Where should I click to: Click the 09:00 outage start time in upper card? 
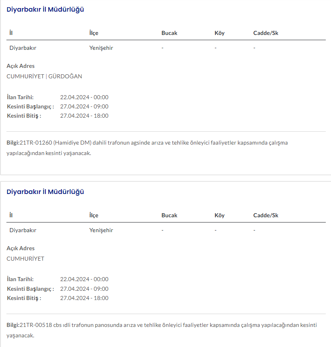(x=84, y=106)
